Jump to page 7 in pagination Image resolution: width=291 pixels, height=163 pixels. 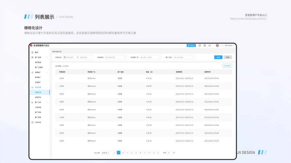pyautogui.click(x=145, y=153)
